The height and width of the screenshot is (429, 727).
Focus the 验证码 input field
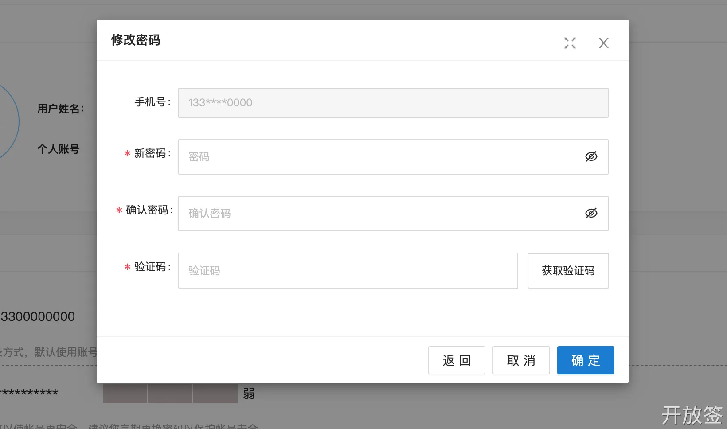tap(348, 271)
